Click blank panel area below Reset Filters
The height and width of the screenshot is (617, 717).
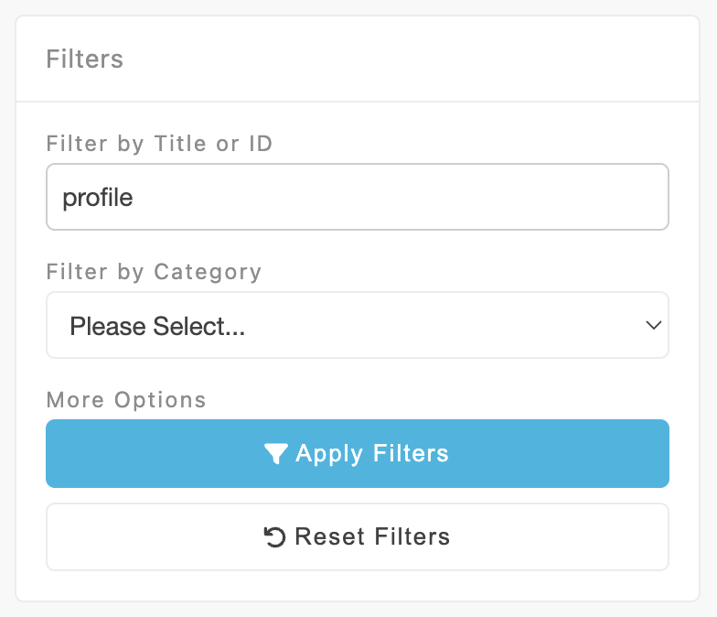357,586
